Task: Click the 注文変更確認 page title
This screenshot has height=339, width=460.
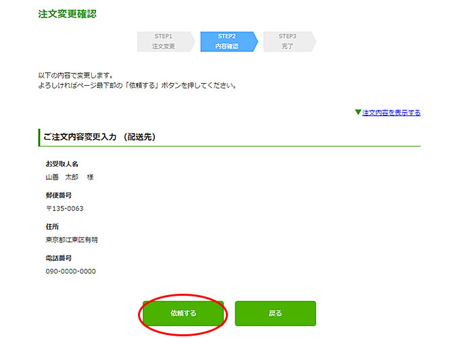Action: click(67, 14)
